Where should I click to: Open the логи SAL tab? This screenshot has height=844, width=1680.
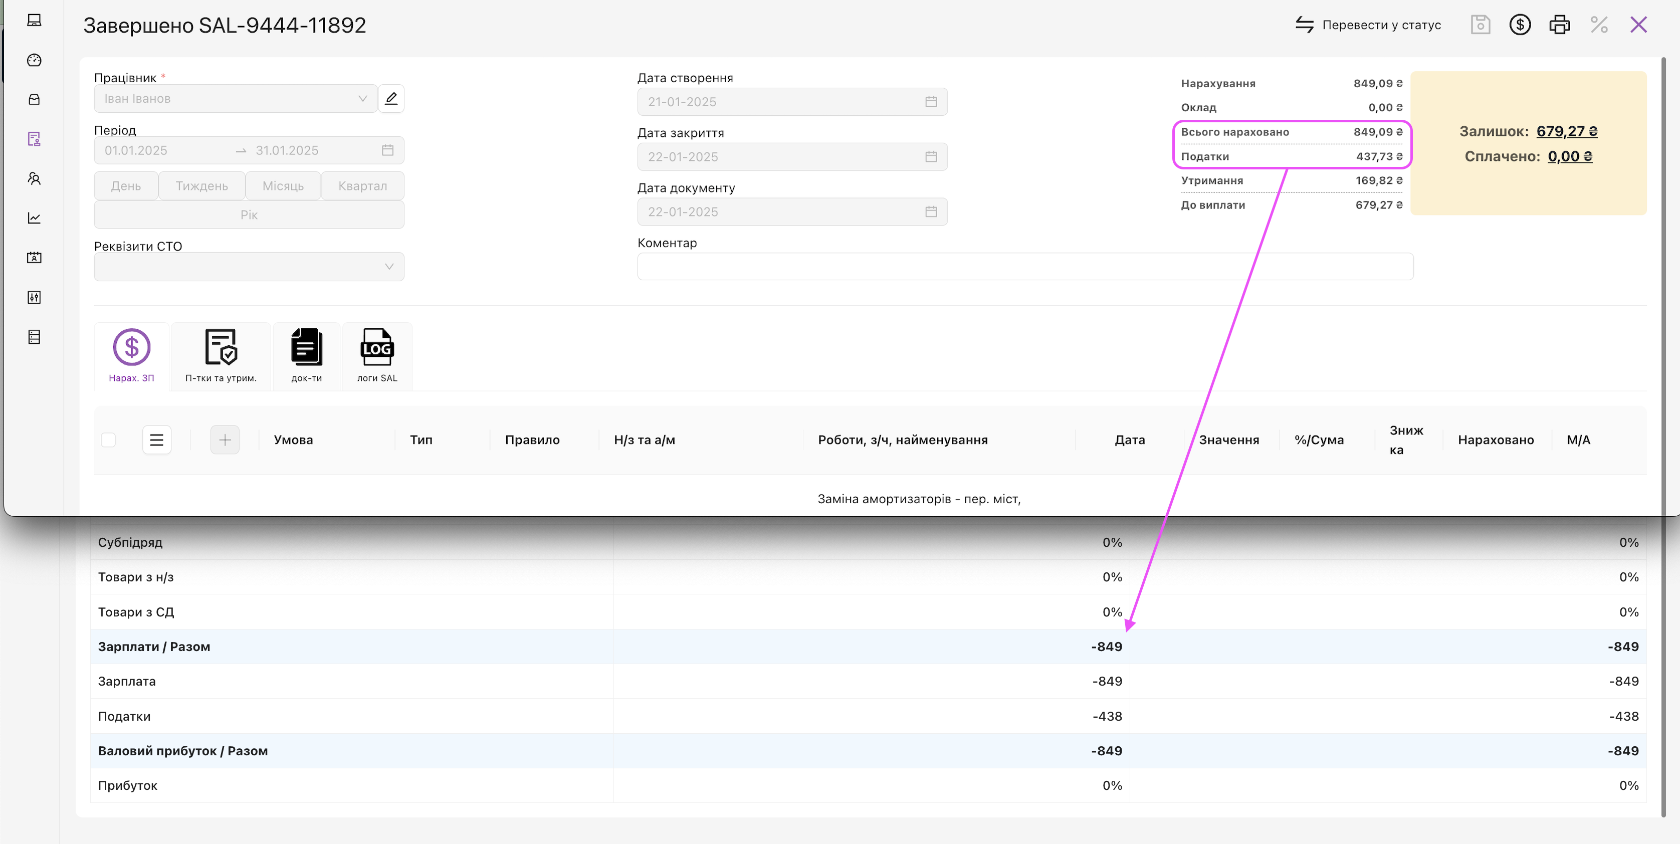click(x=377, y=356)
